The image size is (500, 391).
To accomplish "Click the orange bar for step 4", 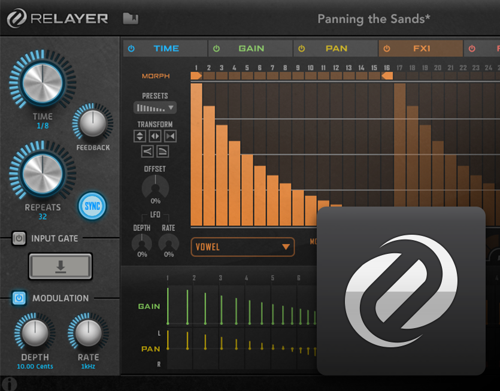I will click(x=234, y=183).
